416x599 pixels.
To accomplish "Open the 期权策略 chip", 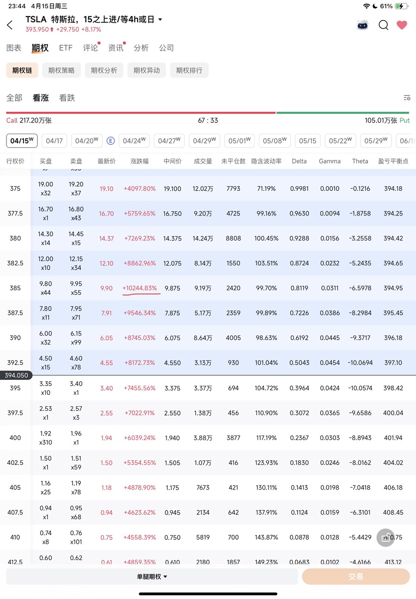I will 61,70.
